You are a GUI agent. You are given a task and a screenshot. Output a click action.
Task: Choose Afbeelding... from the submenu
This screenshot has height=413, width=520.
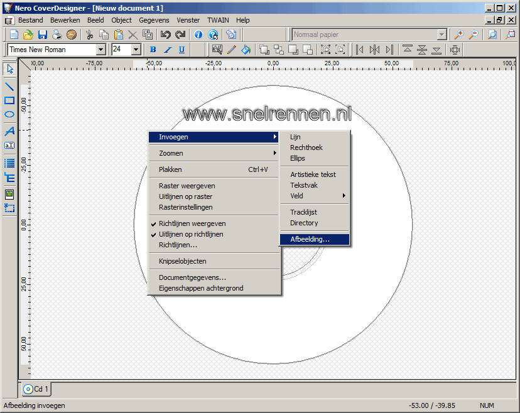tap(315, 239)
